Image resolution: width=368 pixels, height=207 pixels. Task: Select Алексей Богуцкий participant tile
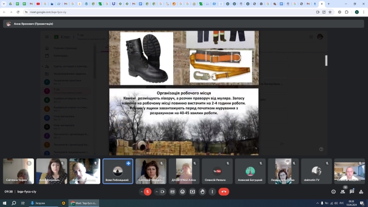click(x=250, y=171)
